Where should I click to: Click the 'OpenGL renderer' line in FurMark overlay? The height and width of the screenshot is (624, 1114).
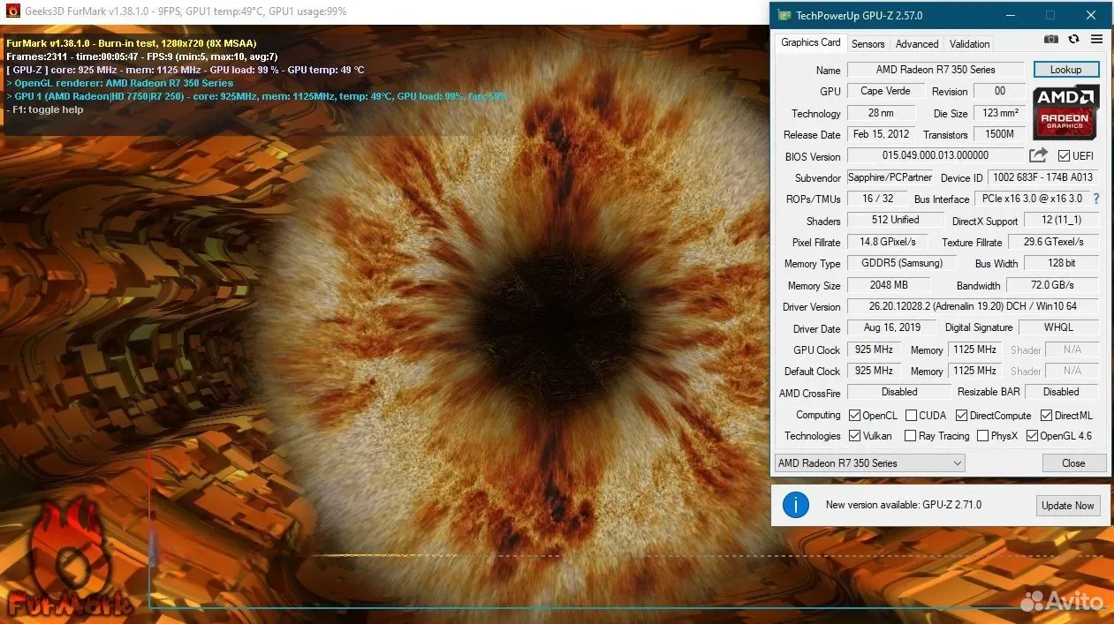[120, 83]
